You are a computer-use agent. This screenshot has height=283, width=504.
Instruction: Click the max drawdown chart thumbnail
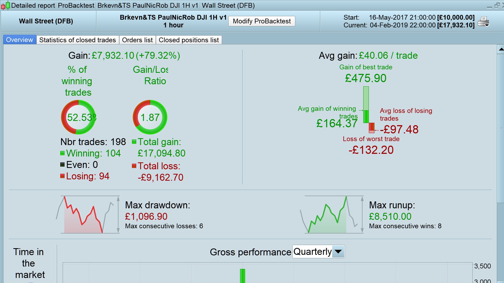click(88, 215)
